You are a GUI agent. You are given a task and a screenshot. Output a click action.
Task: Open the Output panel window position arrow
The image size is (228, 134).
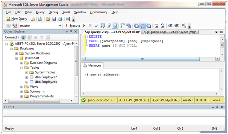(x=213, y=107)
